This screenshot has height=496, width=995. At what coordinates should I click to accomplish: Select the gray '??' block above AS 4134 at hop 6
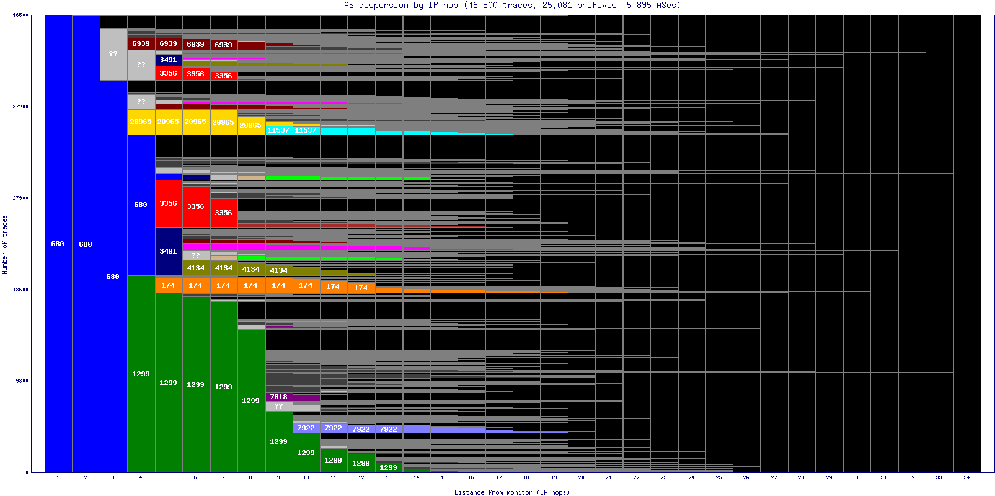196,255
